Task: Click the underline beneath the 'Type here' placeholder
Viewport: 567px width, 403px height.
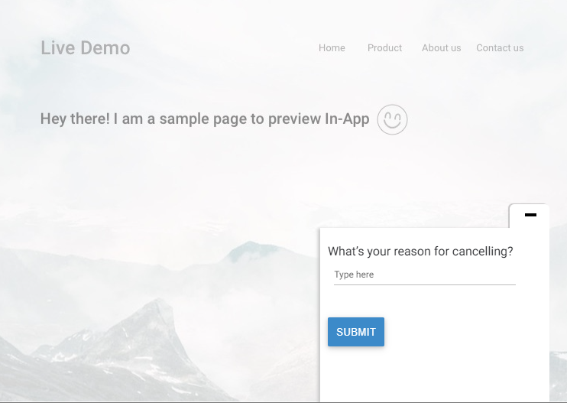Action: [424, 284]
